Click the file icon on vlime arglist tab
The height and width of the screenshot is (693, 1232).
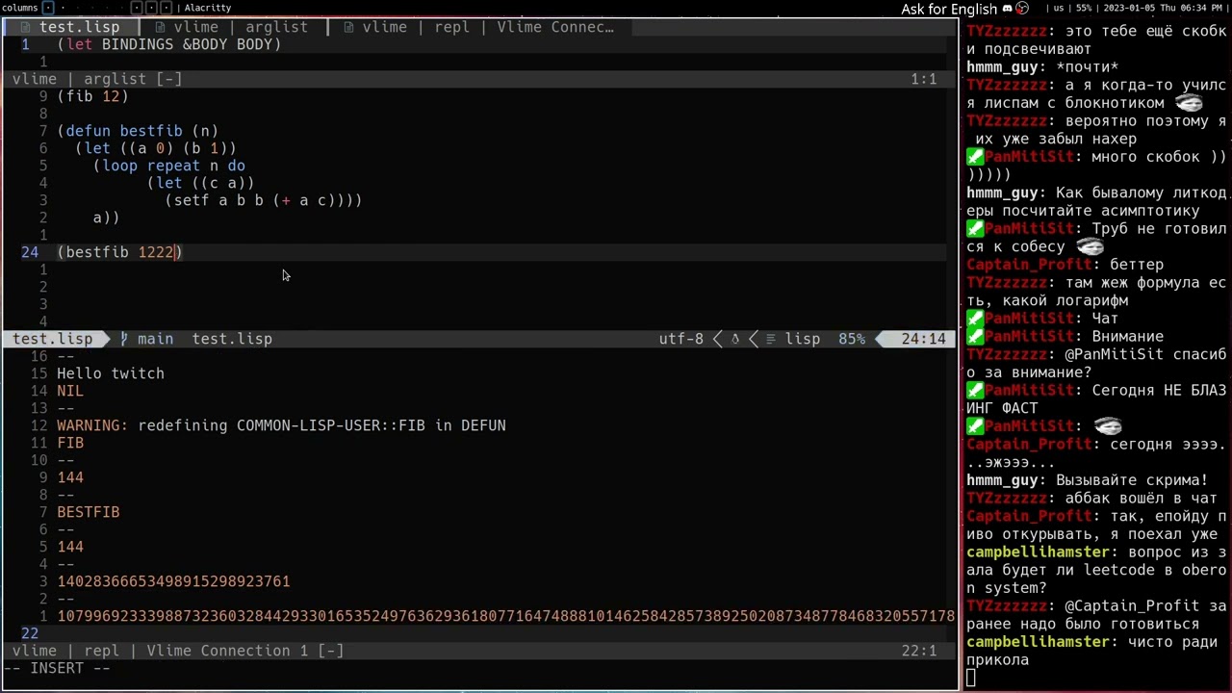[x=161, y=27]
